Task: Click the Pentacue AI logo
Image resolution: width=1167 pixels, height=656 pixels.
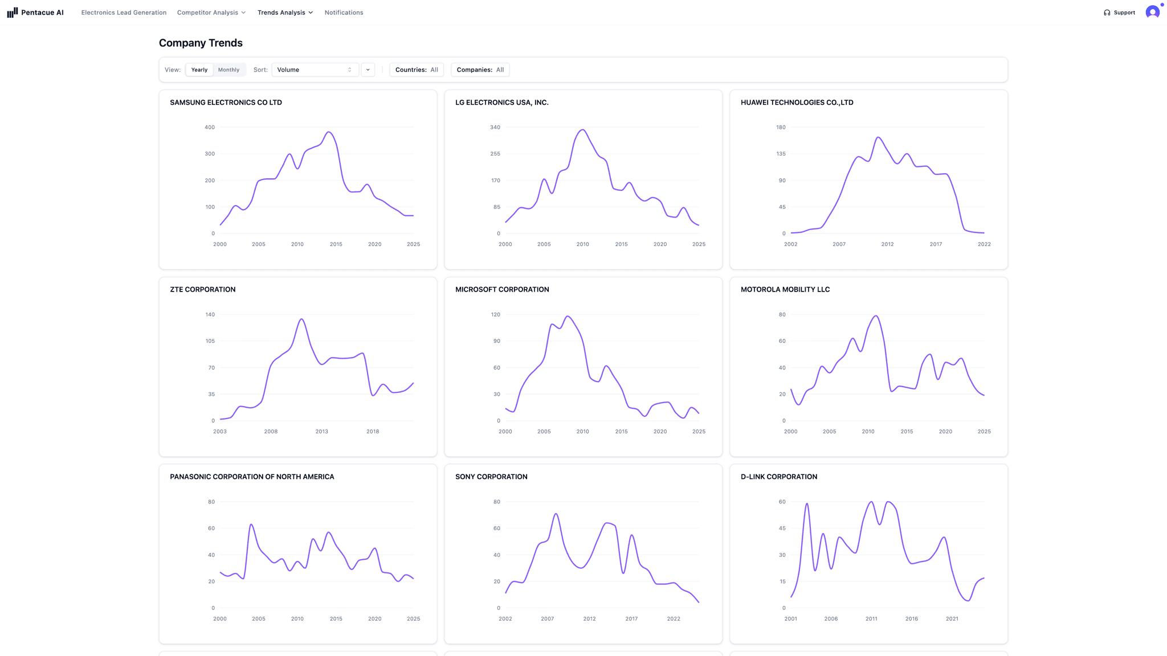Action: coord(35,12)
